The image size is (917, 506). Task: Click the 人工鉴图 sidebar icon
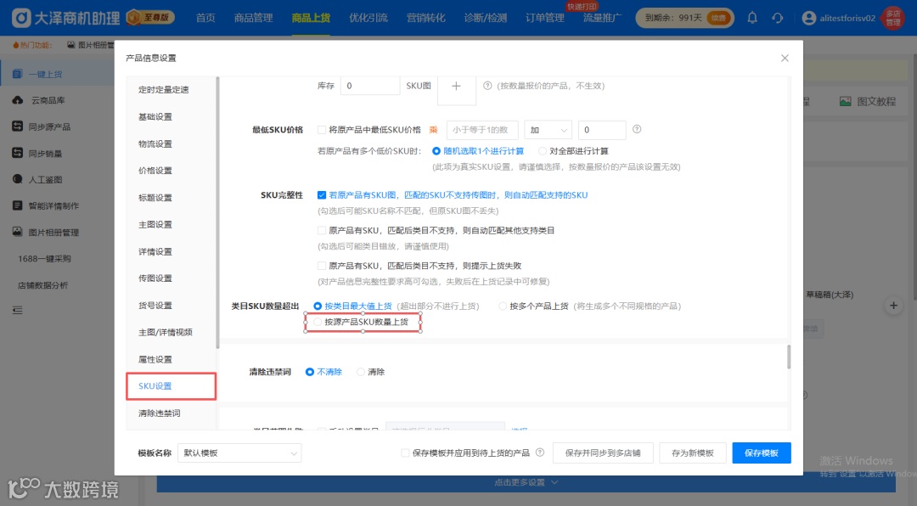(x=18, y=179)
